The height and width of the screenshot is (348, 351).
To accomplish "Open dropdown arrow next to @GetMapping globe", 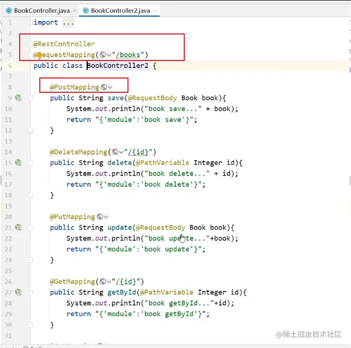I will pyautogui.click(x=109, y=282).
